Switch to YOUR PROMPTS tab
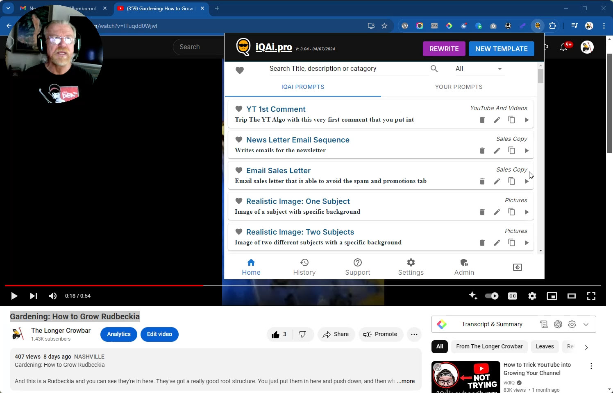 pos(459,87)
